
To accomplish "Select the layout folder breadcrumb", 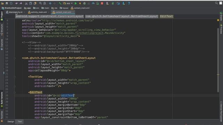I will click(x=64, y=8).
